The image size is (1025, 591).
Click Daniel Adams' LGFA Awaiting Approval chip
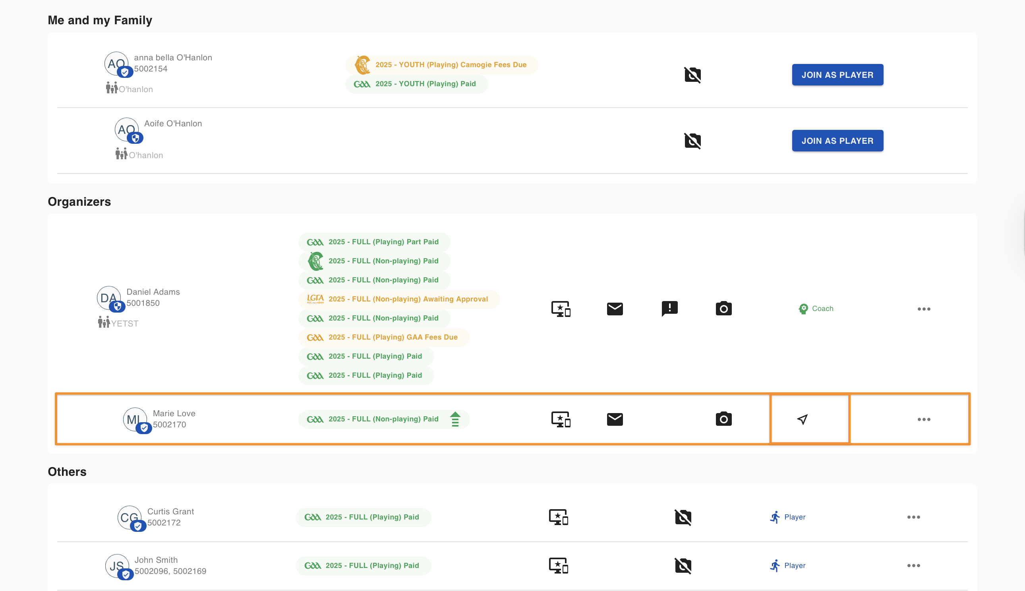point(398,299)
